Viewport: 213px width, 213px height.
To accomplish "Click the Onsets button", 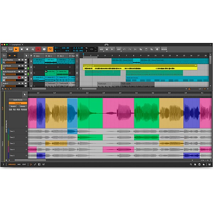I will 22,106.
